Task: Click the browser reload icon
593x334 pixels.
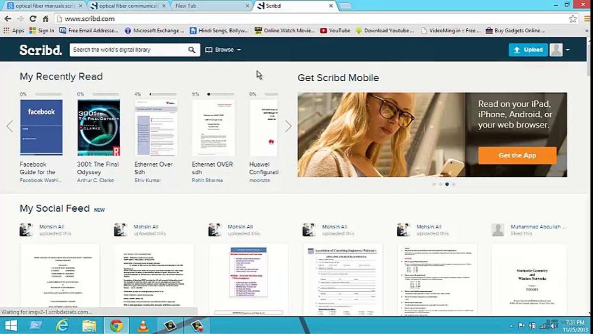Action: pyautogui.click(x=32, y=19)
